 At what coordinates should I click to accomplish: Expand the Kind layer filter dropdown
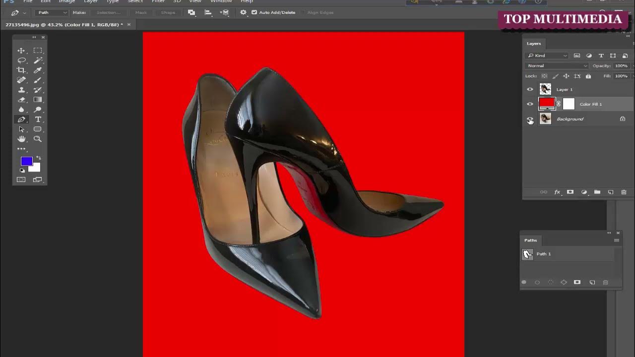coord(547,56)
